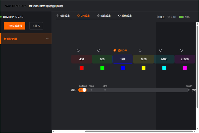199x133 pixels.
Task: Click the DFM80 PRO滑鼠網頁驅動 title
Action: click(46, 6)
